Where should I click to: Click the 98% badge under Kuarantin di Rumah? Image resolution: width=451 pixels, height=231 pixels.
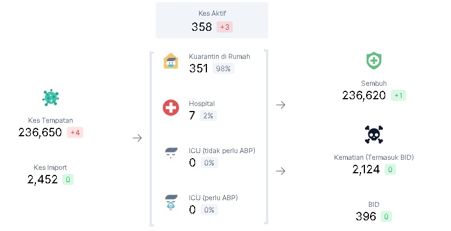223,68
